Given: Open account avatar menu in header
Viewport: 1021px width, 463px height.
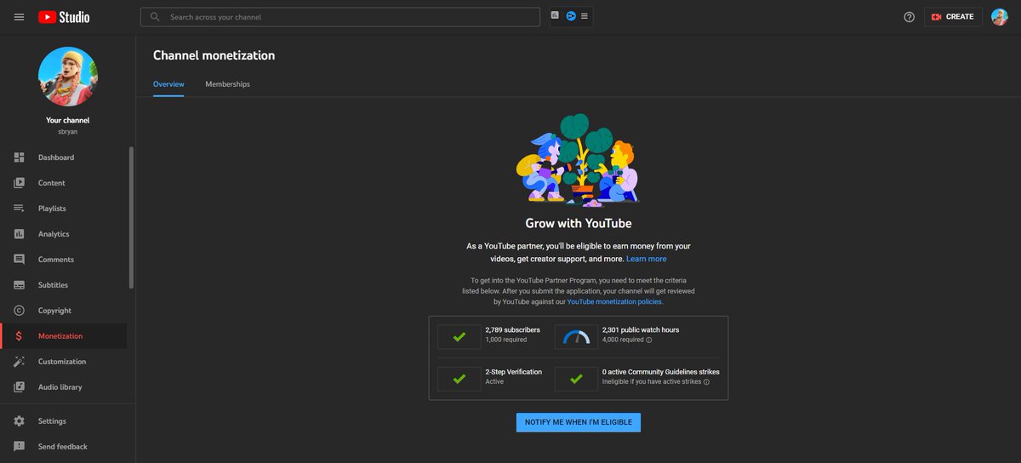Looking at the screenshot, I should [x=1000, y=17].
